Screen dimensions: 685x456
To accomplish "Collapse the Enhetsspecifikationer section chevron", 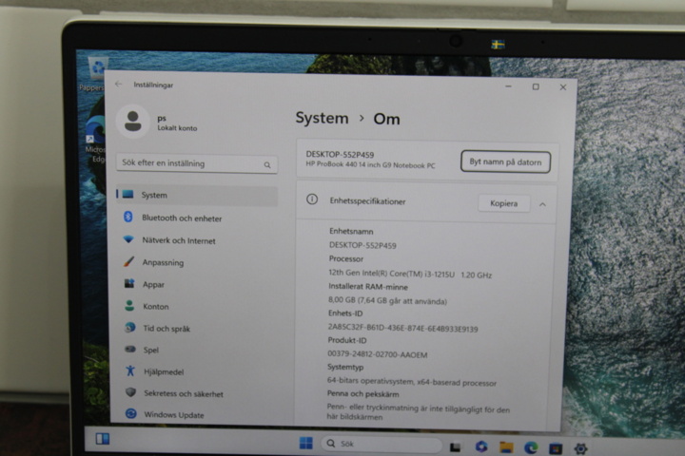I will click(542, 204).
